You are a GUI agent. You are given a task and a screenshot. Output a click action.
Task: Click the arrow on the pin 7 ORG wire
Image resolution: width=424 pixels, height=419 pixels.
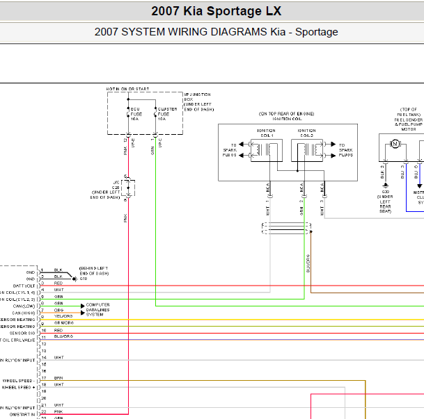pos(83,313)
